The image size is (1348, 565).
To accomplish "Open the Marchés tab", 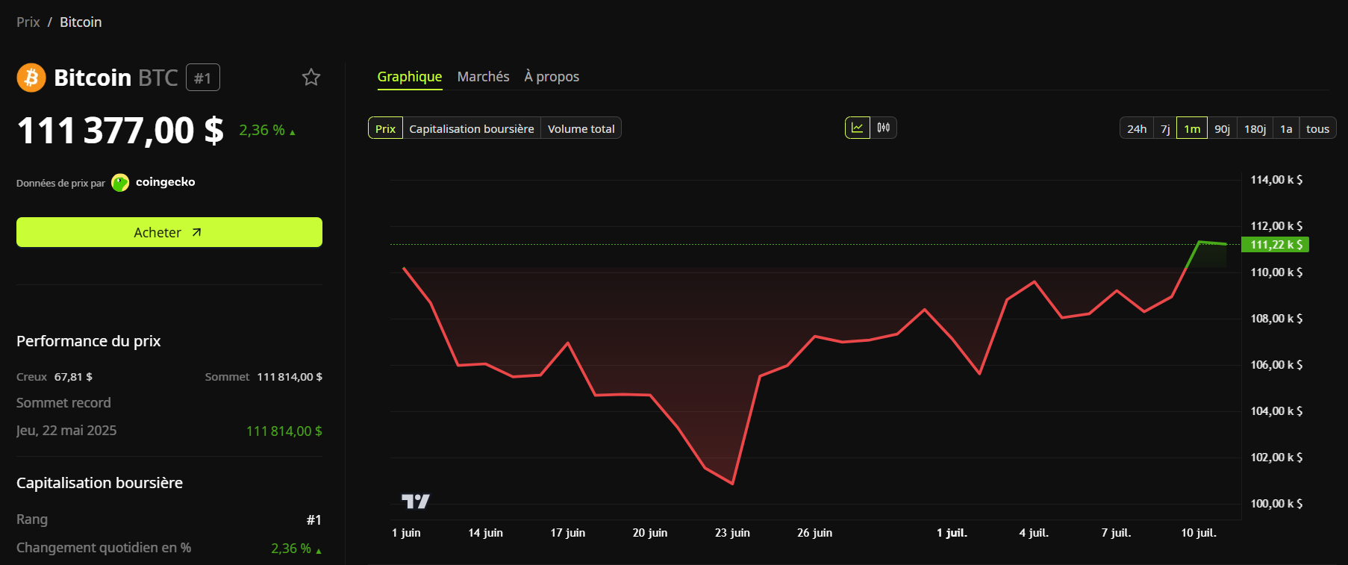I will (x=484, y=77).
